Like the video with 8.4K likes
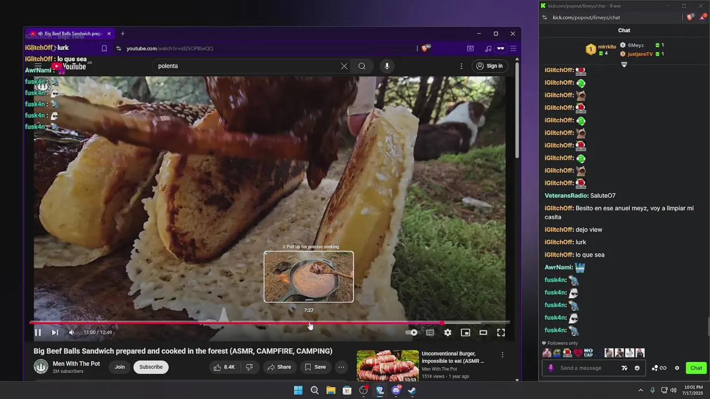The image size is (710, 399). tap(224, 367)
